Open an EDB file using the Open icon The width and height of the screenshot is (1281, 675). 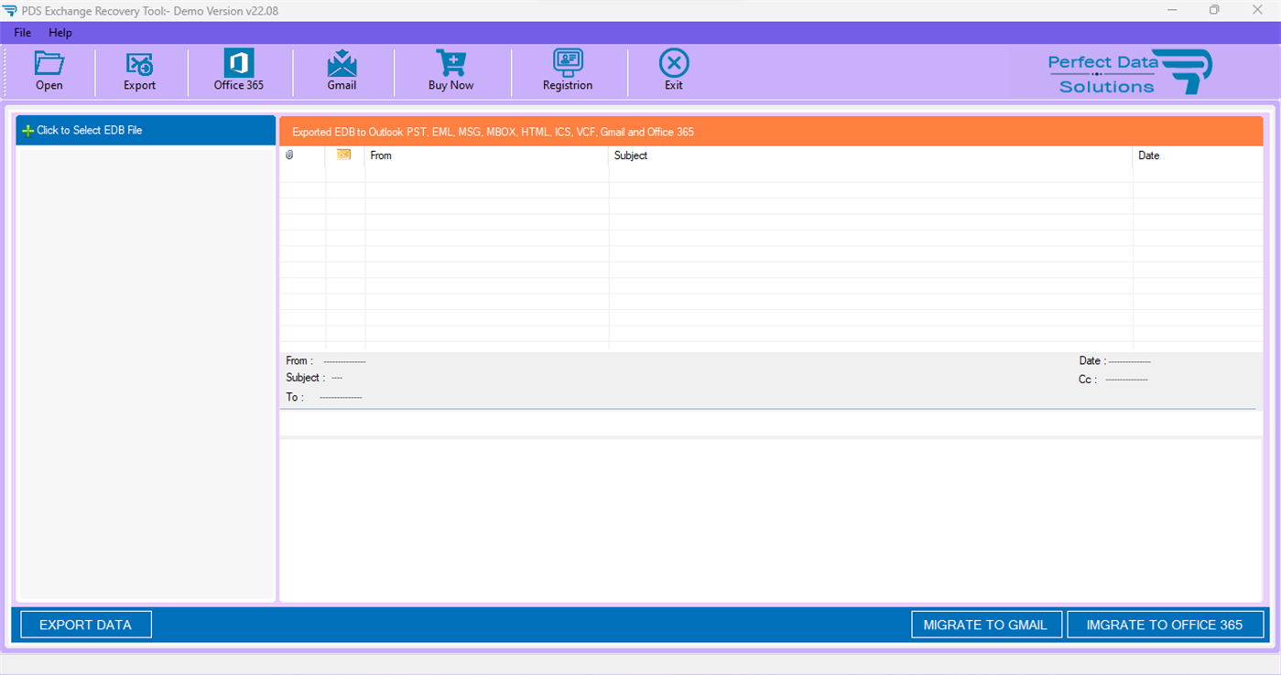(x=49, y=70)
